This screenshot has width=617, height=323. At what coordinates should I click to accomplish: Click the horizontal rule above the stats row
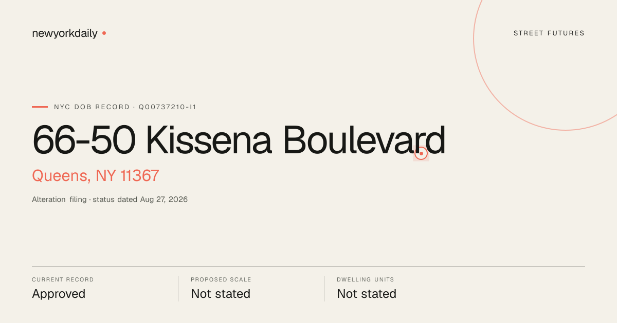308,266
